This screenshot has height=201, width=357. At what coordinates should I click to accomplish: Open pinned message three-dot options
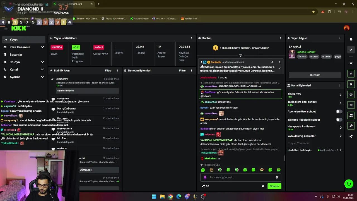(x=279, y=62)
